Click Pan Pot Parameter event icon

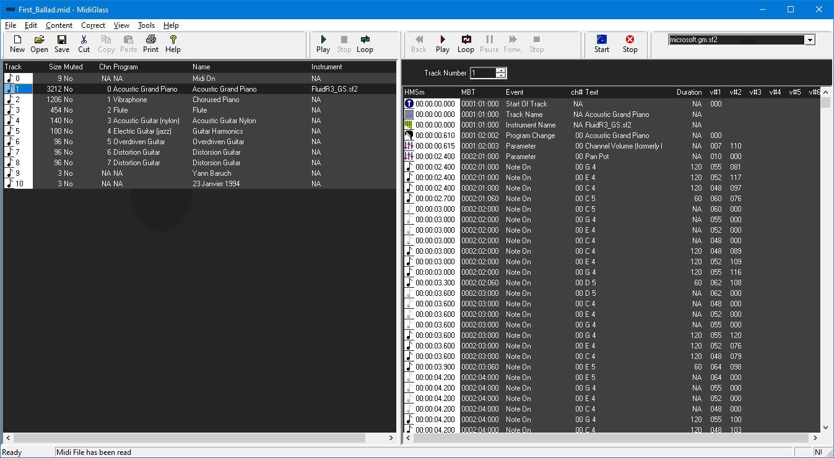(x=409, y=157)
